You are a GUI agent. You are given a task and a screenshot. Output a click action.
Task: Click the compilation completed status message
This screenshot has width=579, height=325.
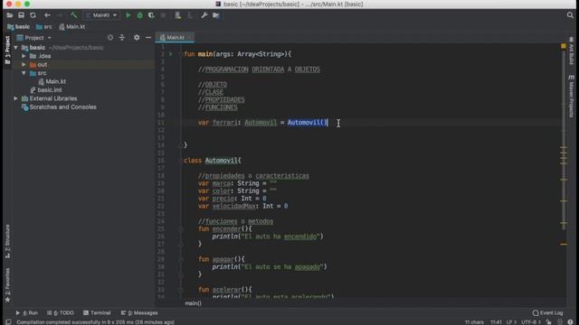point(95,322)
